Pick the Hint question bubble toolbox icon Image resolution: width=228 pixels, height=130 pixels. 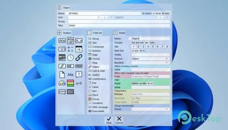79,74
